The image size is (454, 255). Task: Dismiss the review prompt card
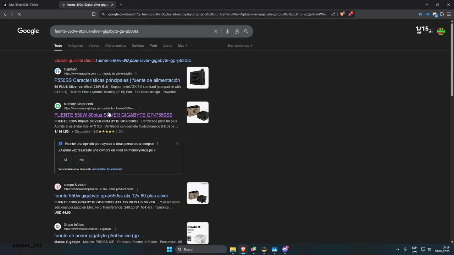pos(177,143)
